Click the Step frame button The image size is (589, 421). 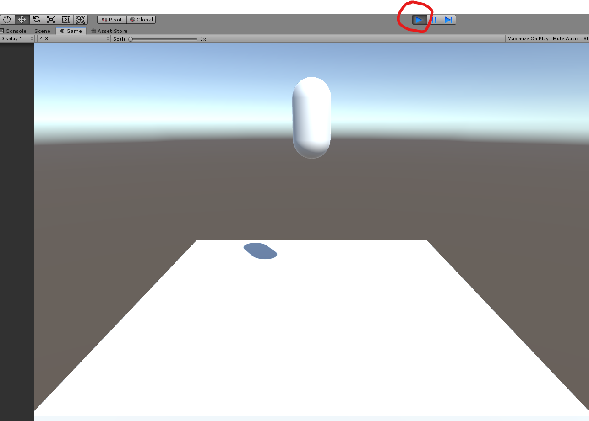(x=449, y=20)
